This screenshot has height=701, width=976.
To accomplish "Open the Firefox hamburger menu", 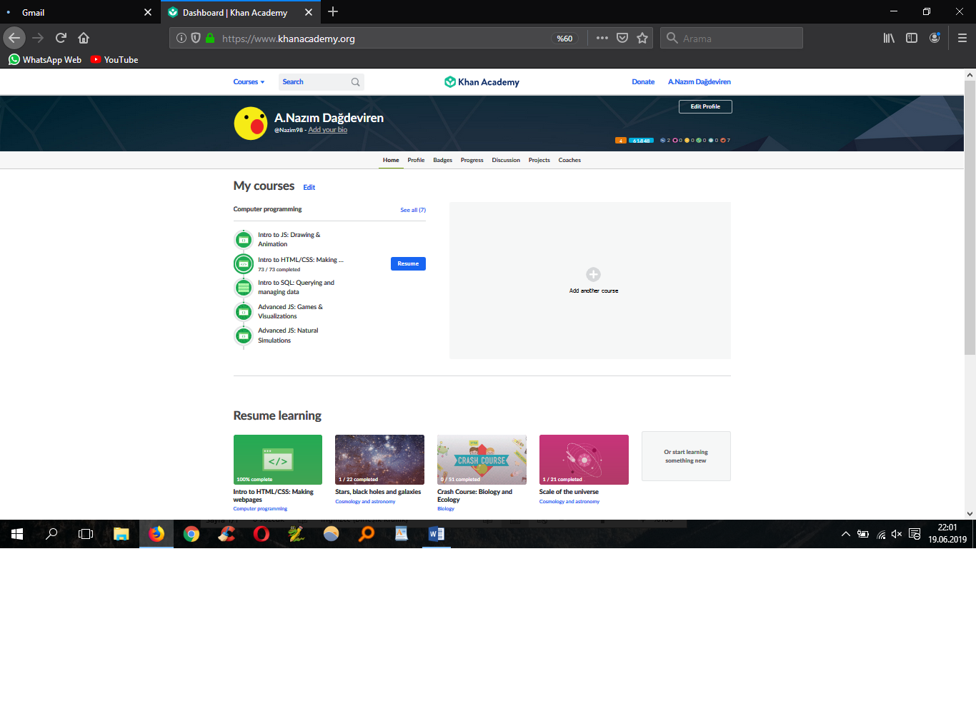I will click(x=962, y=38).
